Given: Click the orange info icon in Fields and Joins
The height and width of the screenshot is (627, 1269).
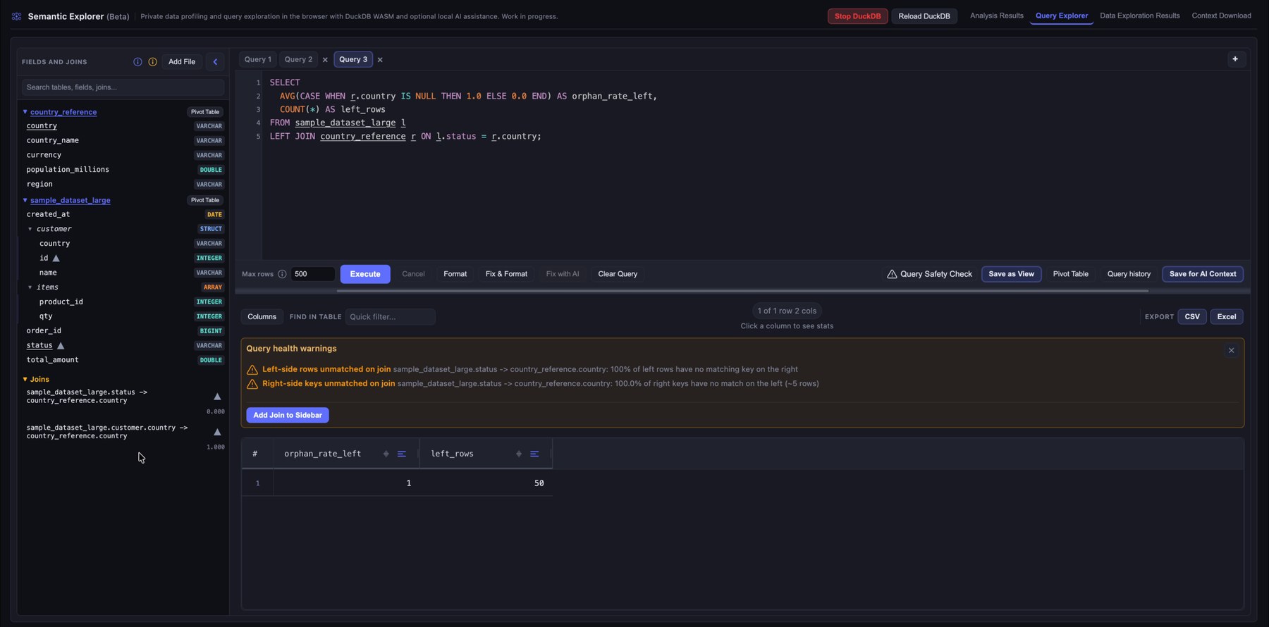Looking at the screenshot, I should [x=152, y=62].
